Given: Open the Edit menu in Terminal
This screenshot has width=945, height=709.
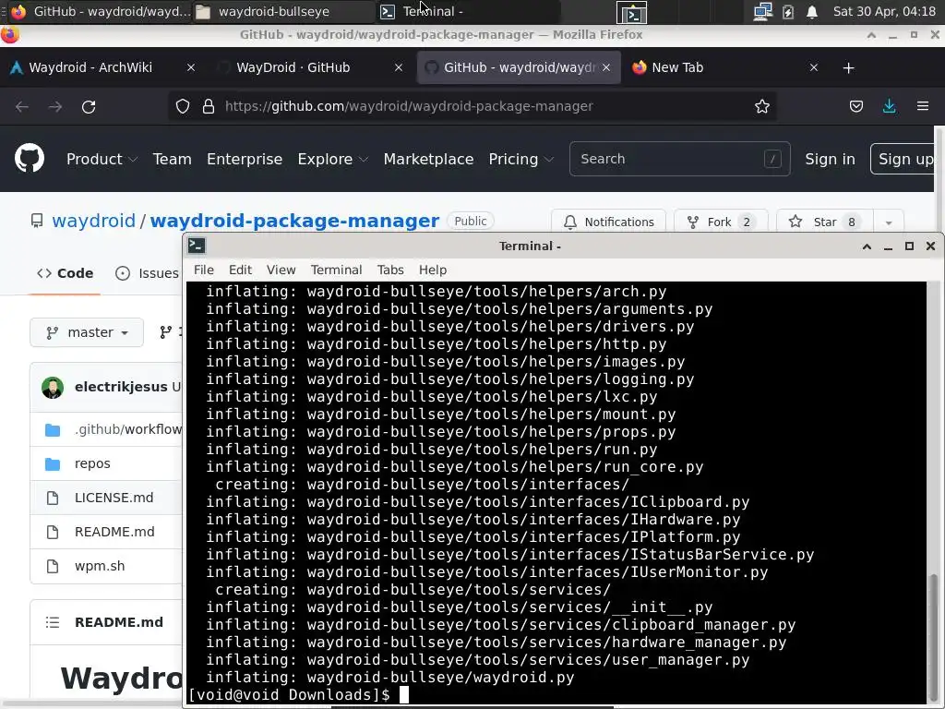Looking at the screenshot, I should coord(240,270).
